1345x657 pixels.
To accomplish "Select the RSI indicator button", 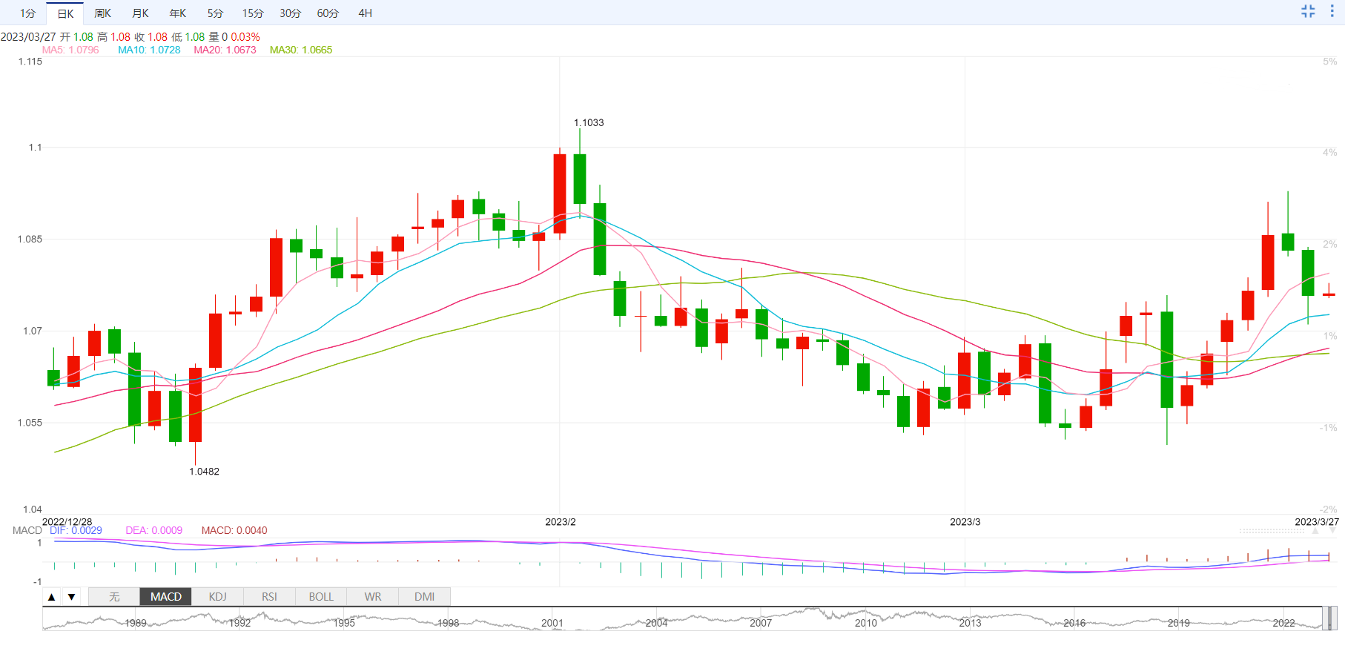I will pos(269,597).
